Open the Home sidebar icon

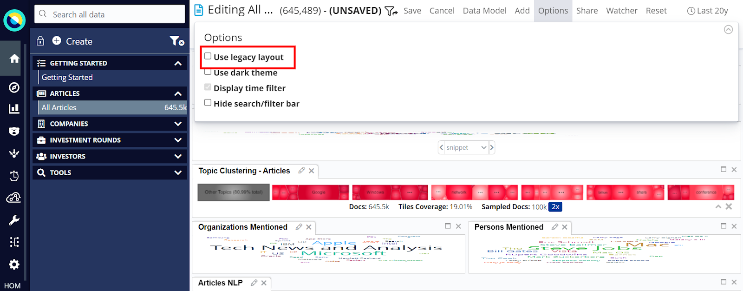tap(14, 59)
